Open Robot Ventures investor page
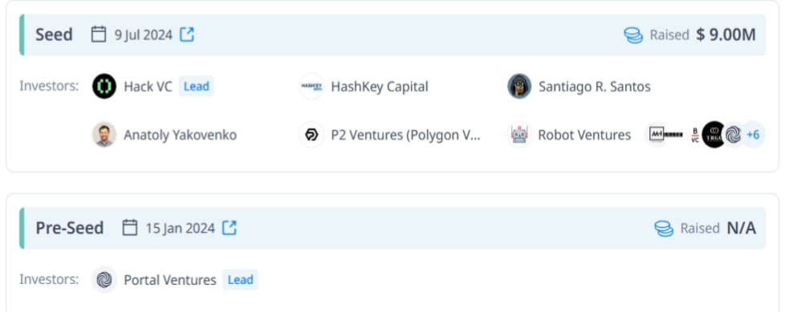Screen dimensions: 789x312 584,136
